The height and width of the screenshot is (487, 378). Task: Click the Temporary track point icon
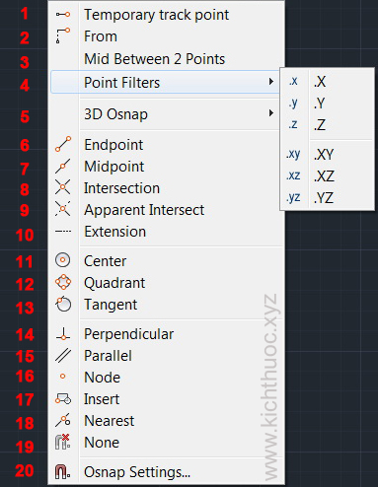(x=63, y=15)
